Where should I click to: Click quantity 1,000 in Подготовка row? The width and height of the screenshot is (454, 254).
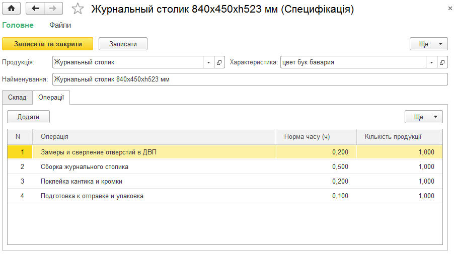click(x=400, y=196)
